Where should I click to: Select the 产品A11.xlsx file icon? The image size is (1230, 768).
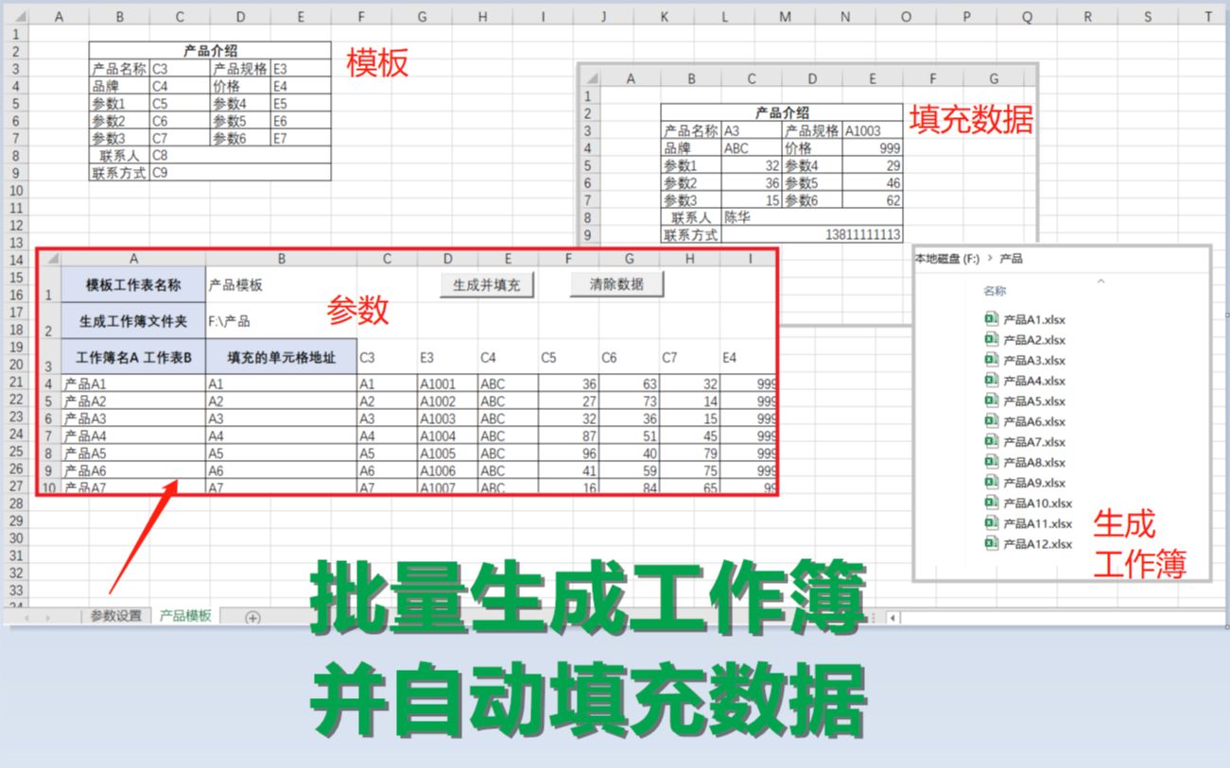992,522
